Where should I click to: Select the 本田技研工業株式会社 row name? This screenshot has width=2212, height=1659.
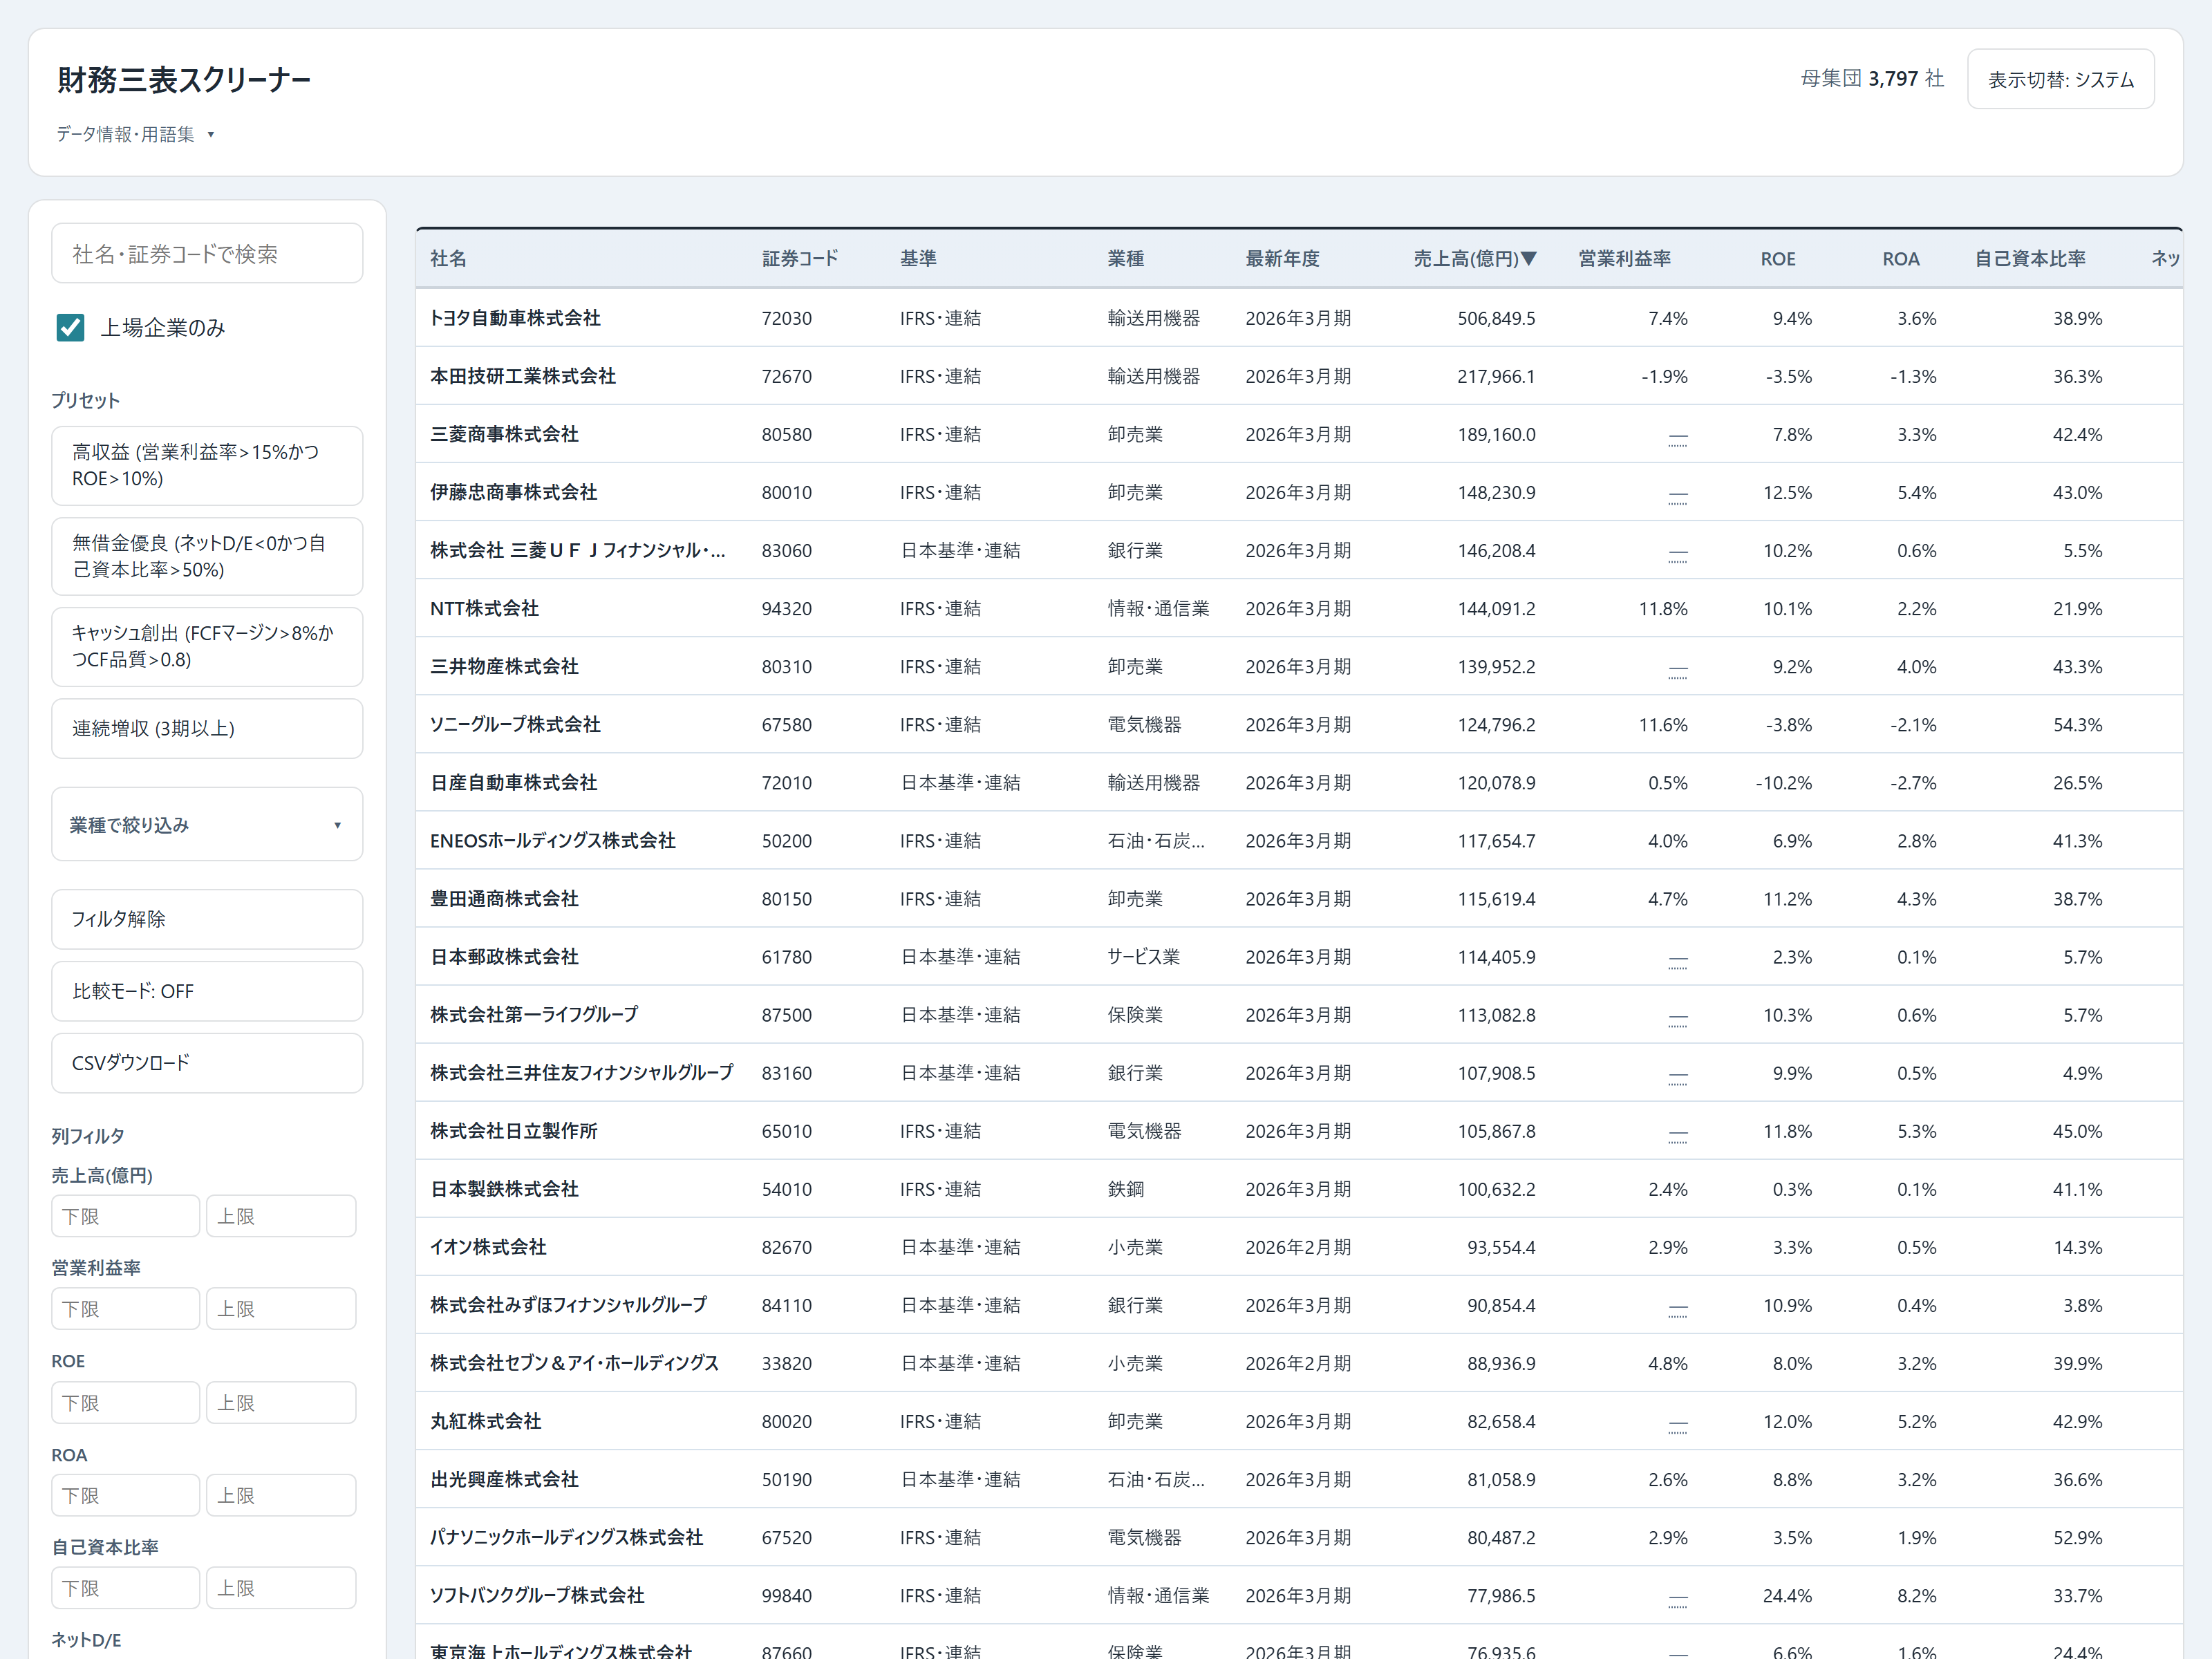(x=523, y=376)
